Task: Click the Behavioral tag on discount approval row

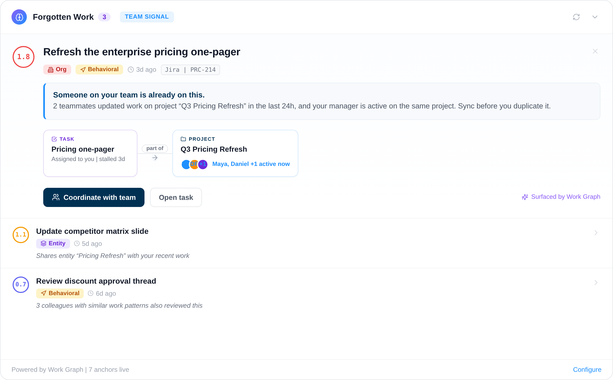Action: pyautogui.click(x=60, y=293)
